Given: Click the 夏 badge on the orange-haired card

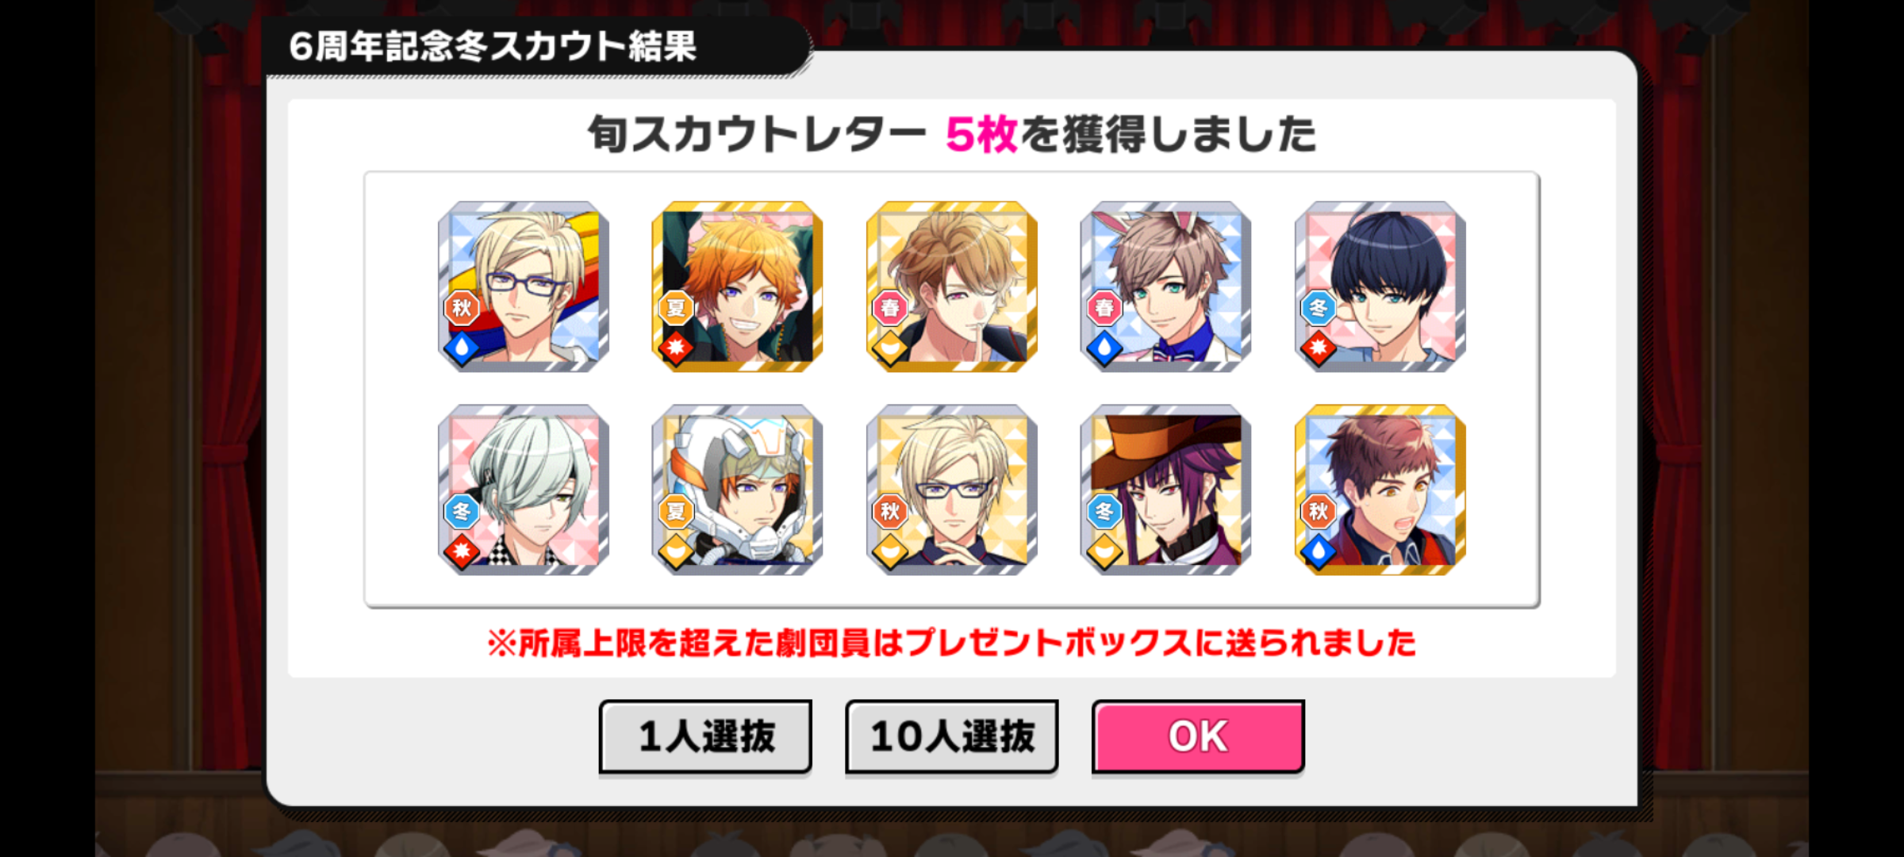Looking at the screenshot, I should (676, 308).
